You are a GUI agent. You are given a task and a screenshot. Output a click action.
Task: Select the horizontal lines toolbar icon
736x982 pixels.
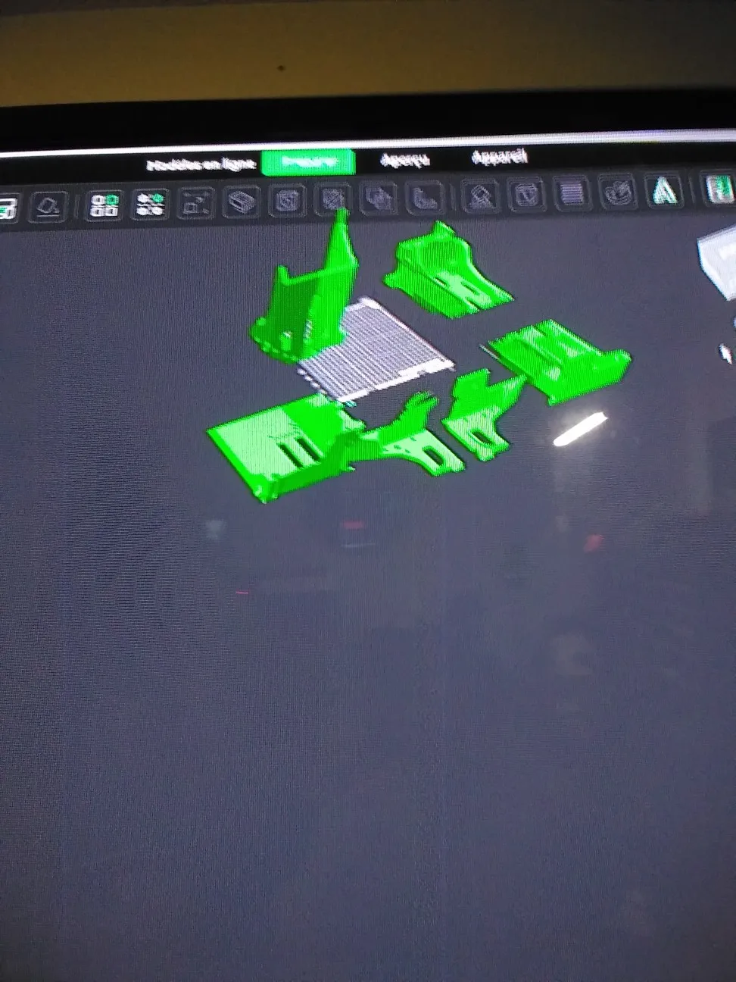pyautogui.click(x=572, y=193)
